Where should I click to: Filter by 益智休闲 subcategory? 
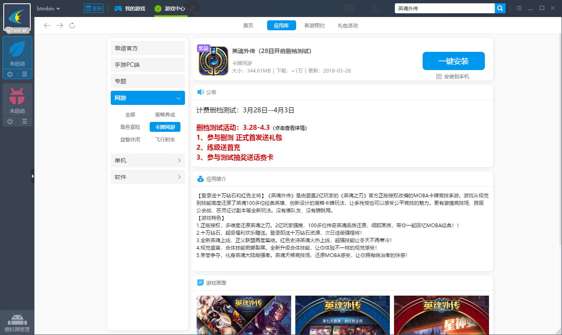click(x=130, y=139)
